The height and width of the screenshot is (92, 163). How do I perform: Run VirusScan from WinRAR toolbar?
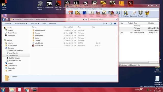[126, 14]
